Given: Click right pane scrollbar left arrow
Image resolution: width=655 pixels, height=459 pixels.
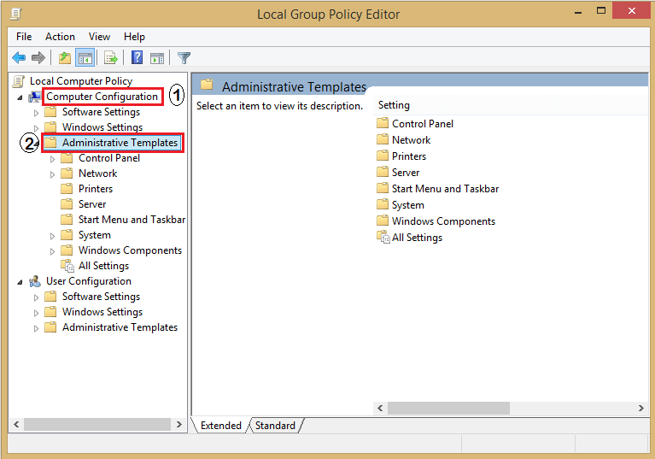Looking at the screenshot, I should pyautogui.click(x=380, y=408).
